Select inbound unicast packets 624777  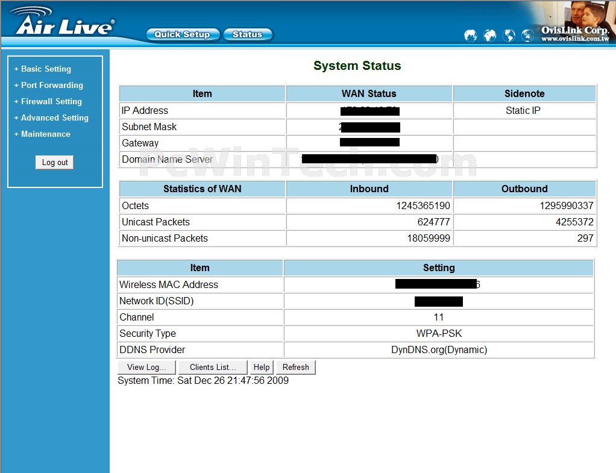434,222
